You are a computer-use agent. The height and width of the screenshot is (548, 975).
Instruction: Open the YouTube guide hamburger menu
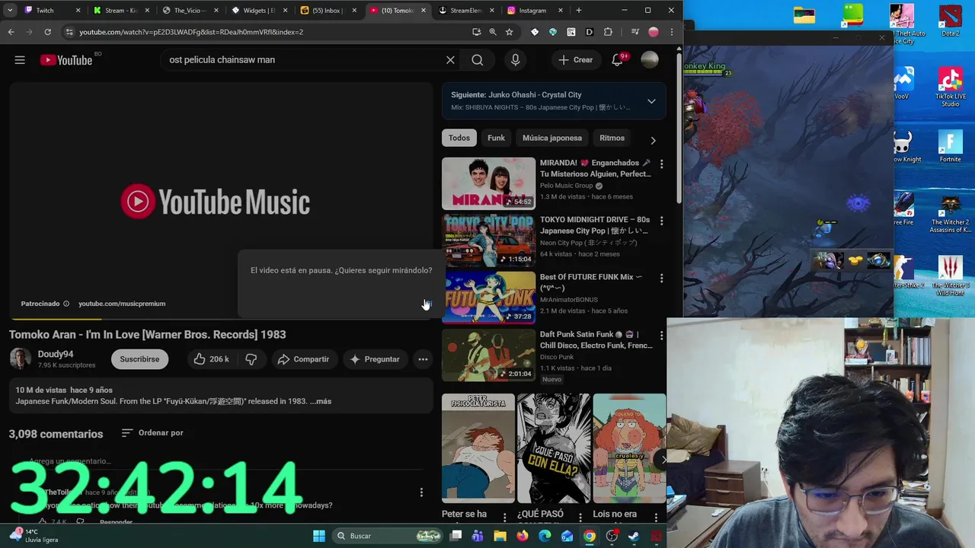tap(20, 60)
